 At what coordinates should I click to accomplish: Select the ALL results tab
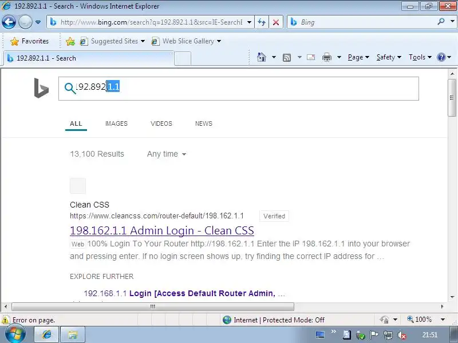coord(76,123)
